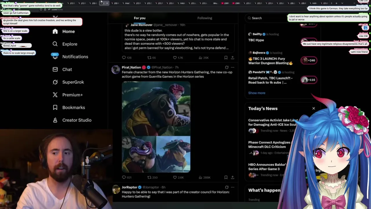Share Pirat_Nation's Horizon post

232,177
